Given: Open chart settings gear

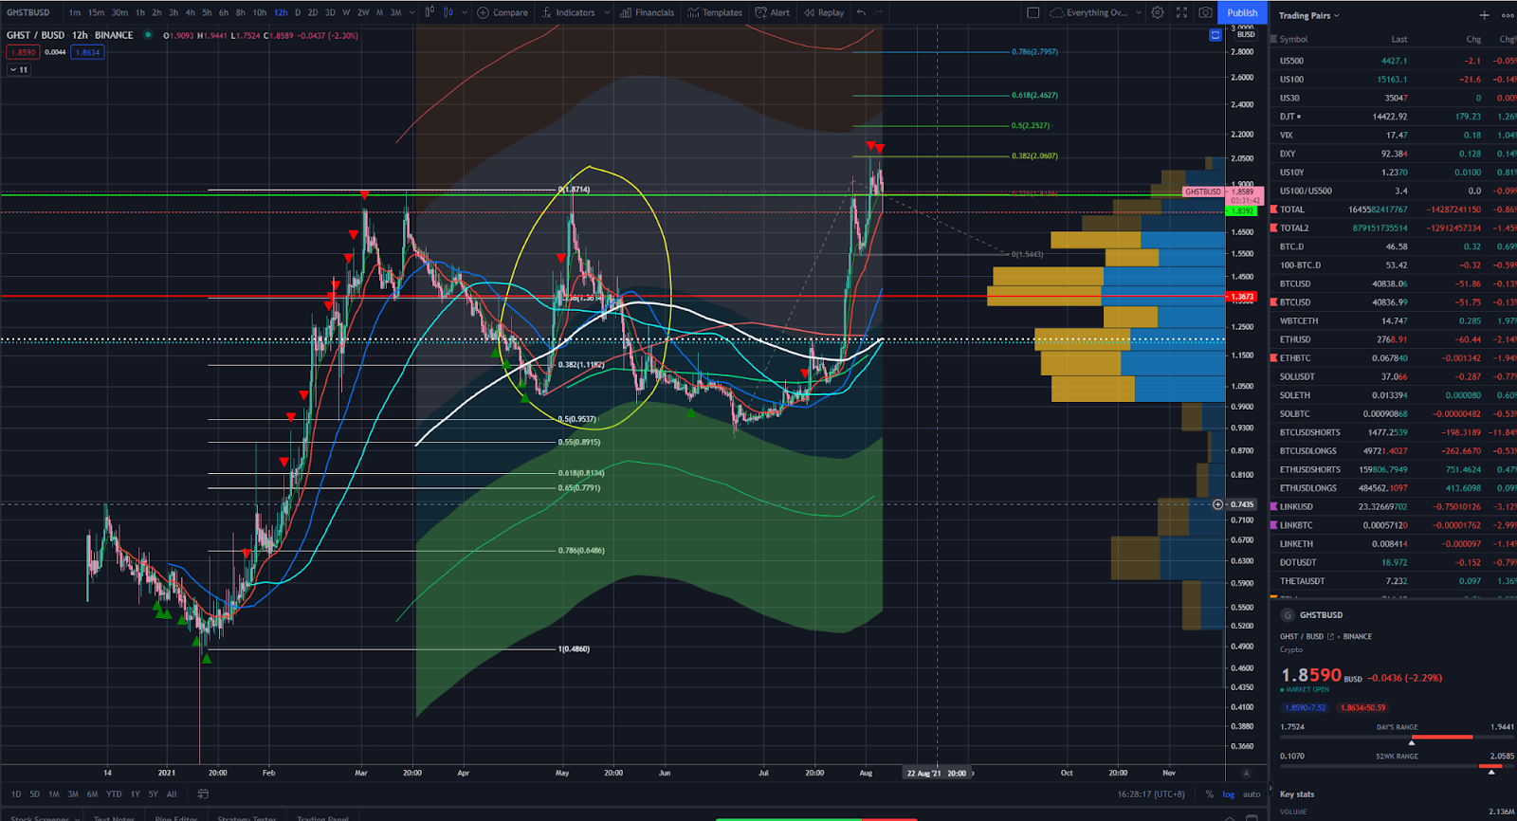Looking at the screenshot, I should pos(1158,12).
